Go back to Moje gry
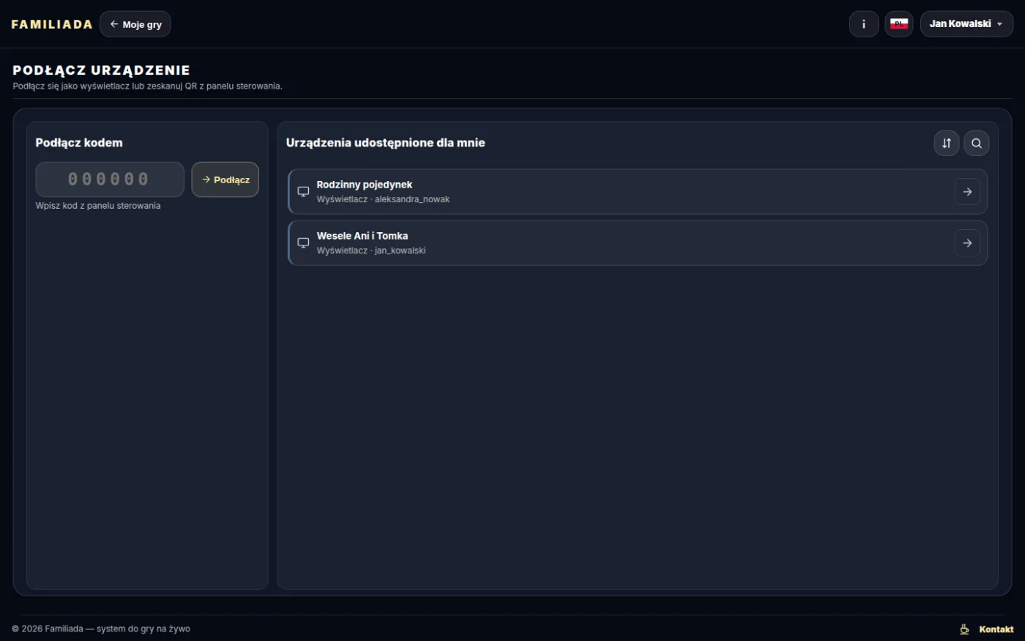The width and height of the screenshot is (1025, 641). point(135,24)
